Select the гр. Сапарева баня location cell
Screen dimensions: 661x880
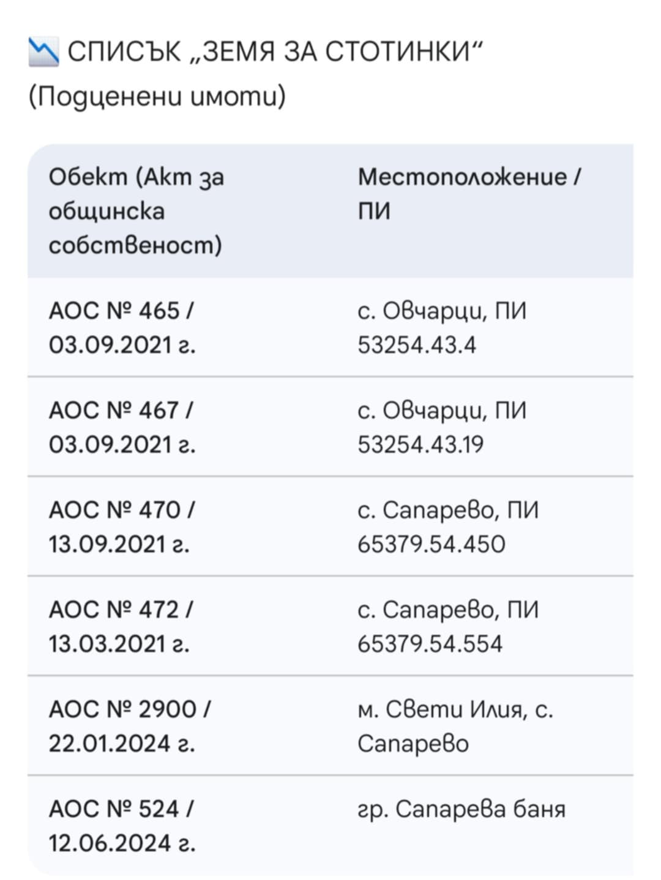click(461, 809)
